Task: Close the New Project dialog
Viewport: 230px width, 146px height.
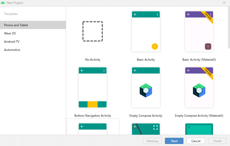Action: [224, 3]
